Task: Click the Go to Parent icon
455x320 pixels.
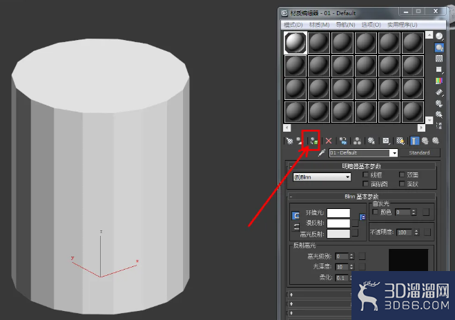Action: 425,141
